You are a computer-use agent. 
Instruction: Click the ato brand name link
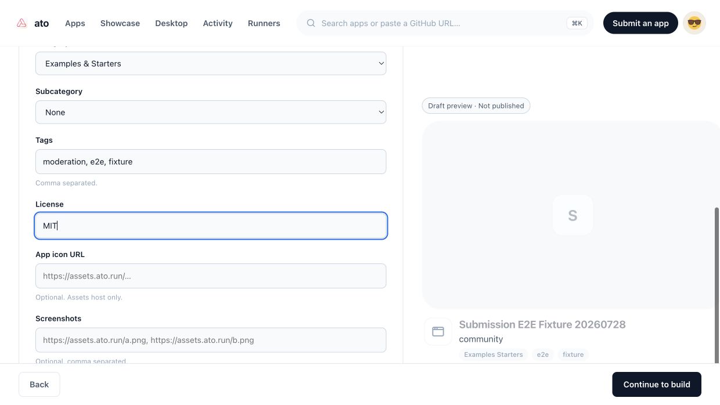pos(42,23)
